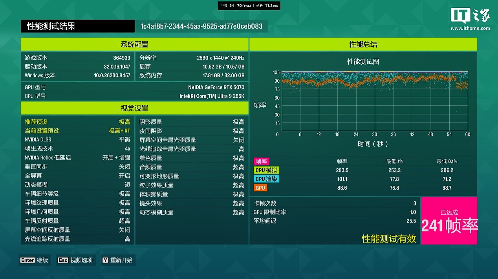Screen dimensions: 498x279
Task: Click the 分辨率 2560 x 1440 @ 240Hz row
Action: tap(192, 58)
